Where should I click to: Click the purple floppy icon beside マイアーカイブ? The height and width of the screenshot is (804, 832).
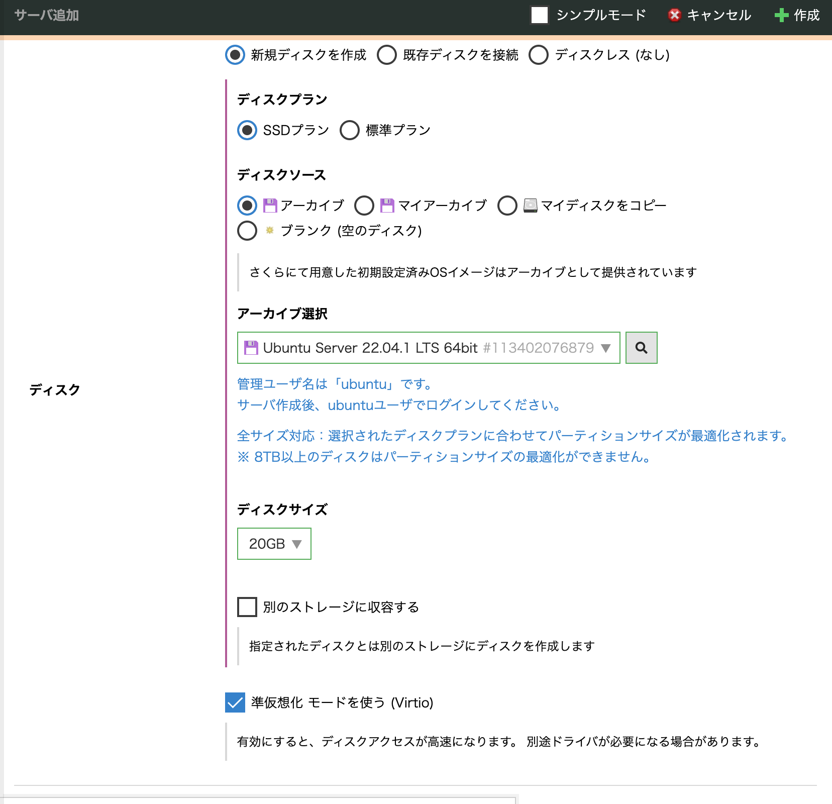pos(387,205)
